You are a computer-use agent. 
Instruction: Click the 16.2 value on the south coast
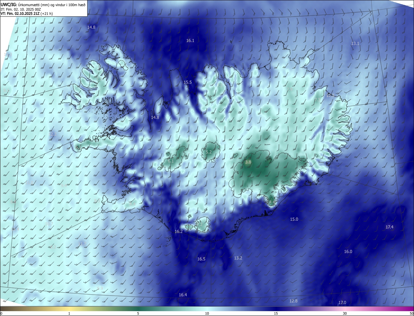pyautogui.click(x=179, y=232)
